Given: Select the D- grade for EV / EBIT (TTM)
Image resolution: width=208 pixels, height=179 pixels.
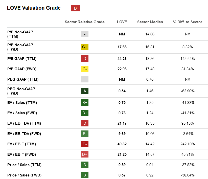Looking at the screenshot, I should [85, 144].
